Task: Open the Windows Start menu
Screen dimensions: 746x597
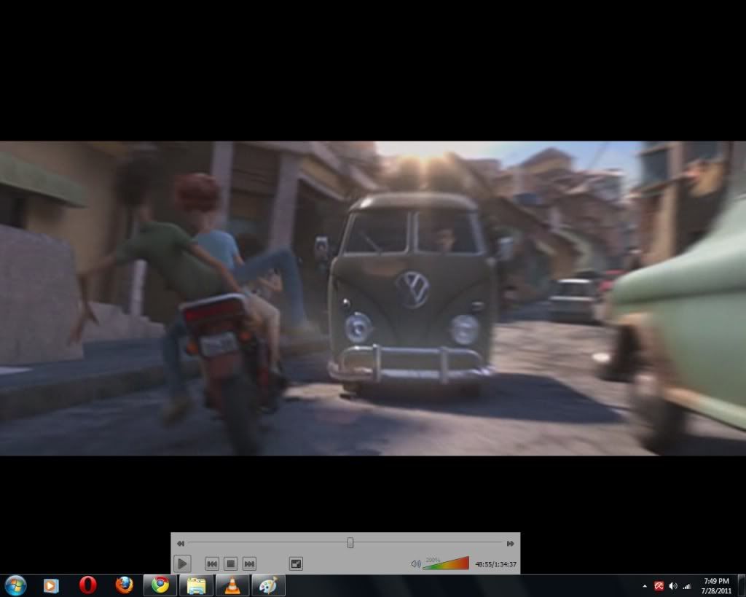Action: click(x=15, y=585)
